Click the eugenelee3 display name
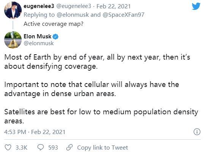Screen dimensions: 205x153 [x=39, y=6]
